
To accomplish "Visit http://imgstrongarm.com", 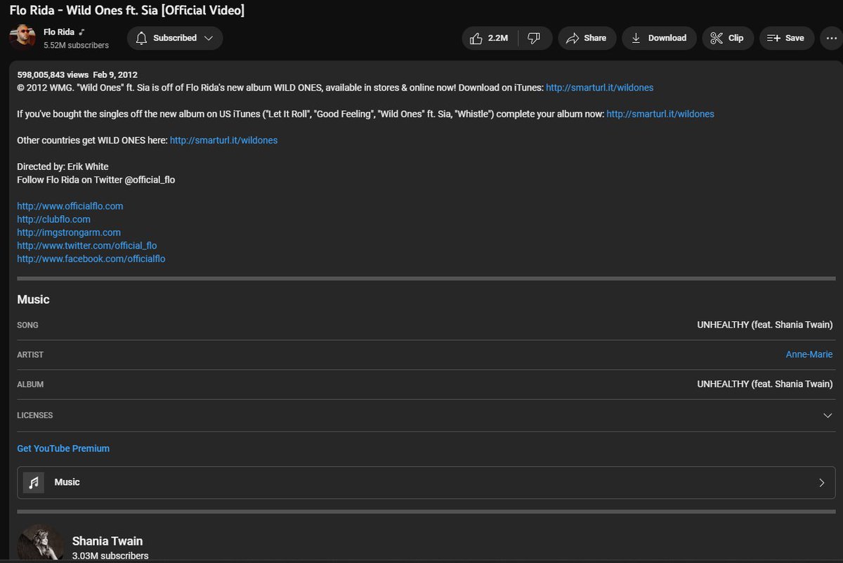I will tap(69, 233).
